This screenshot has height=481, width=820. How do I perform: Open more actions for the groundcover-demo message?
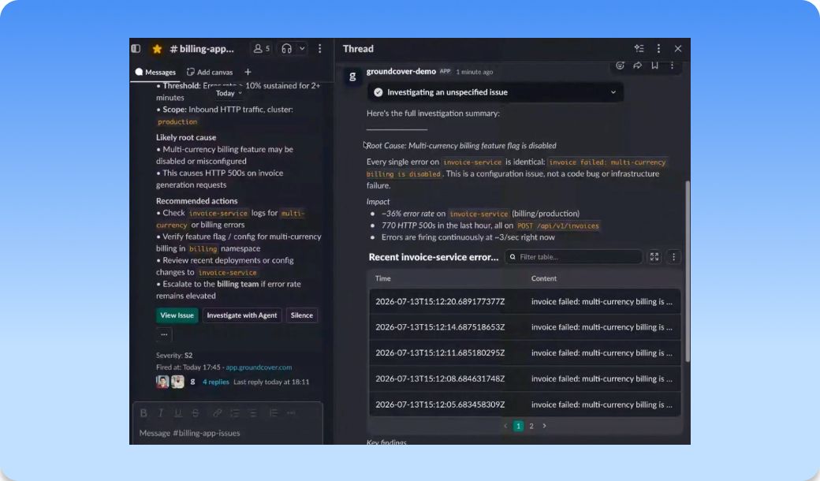coord(672,65)
